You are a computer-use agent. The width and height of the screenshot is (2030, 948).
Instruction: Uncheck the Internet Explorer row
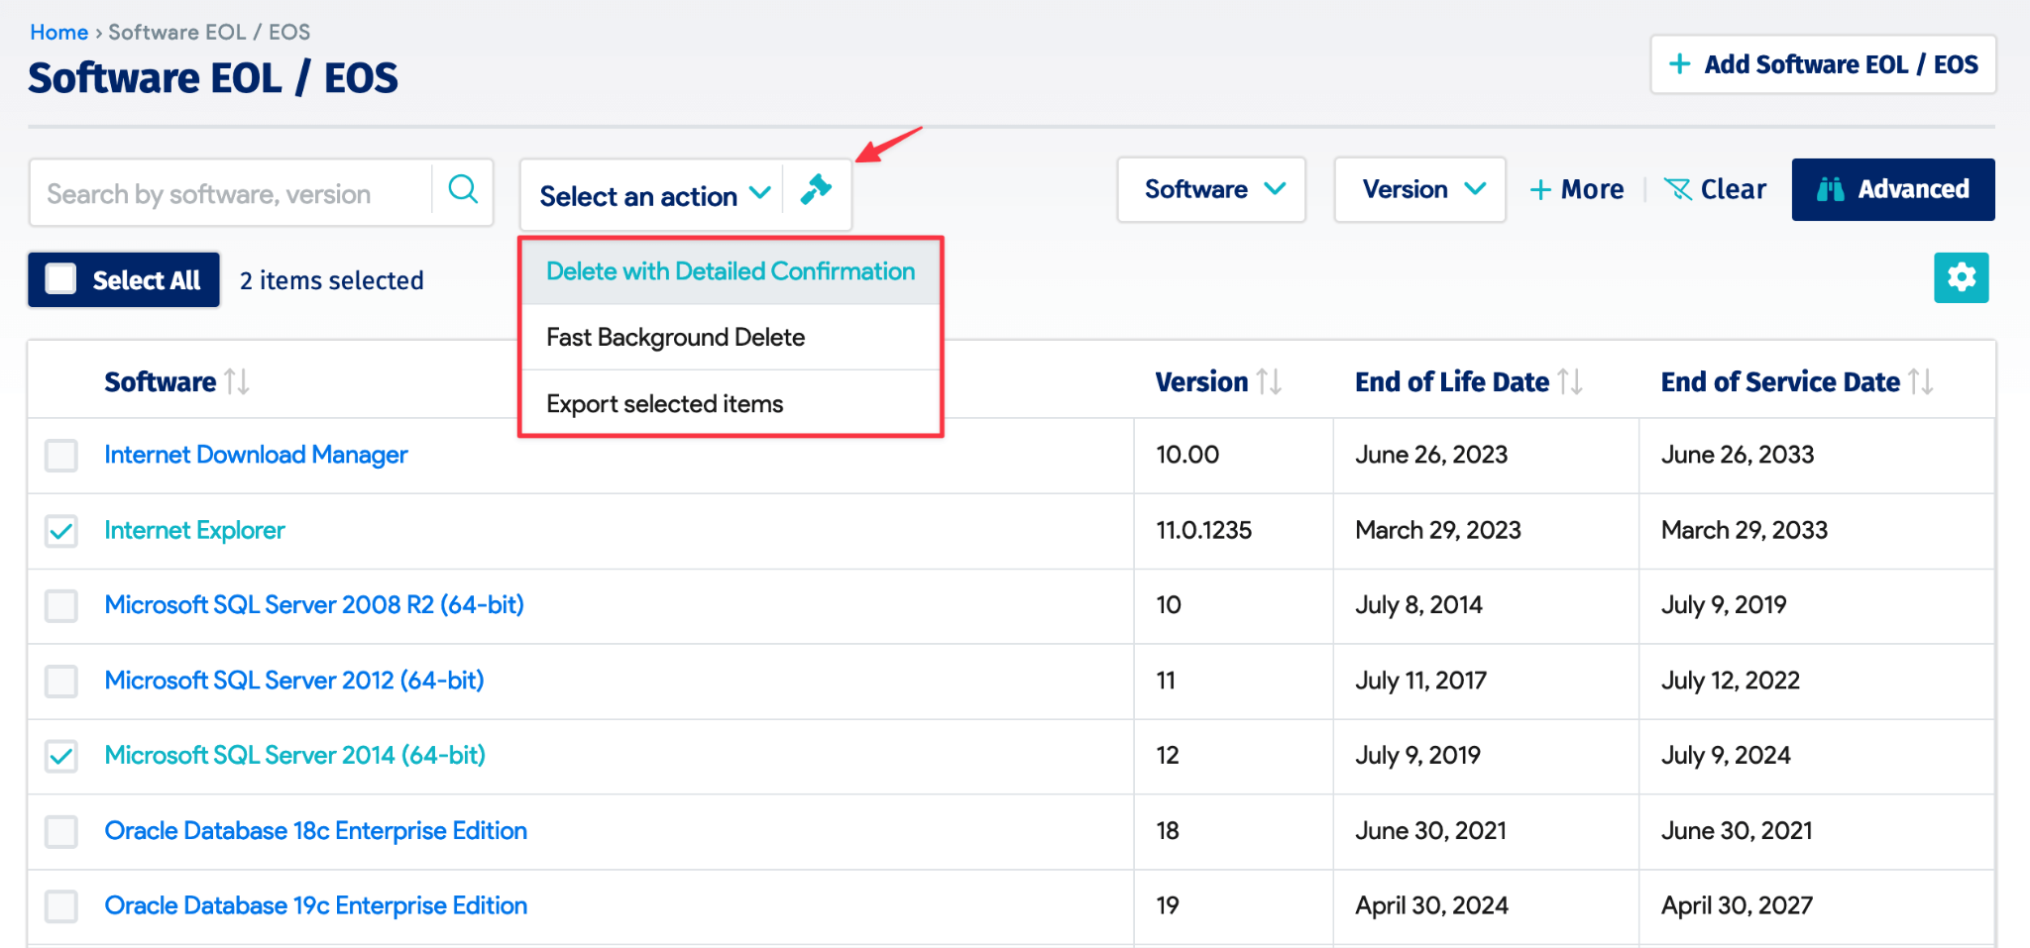pos(61,531)
